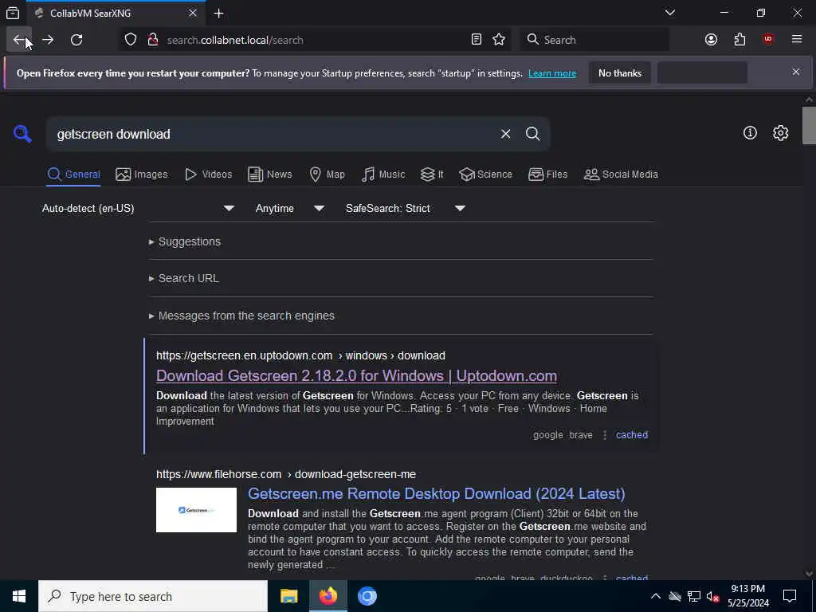Open the three-dot menu beside google brave
The width and height of the screenshot is (816, 612).
pos(605,435)
